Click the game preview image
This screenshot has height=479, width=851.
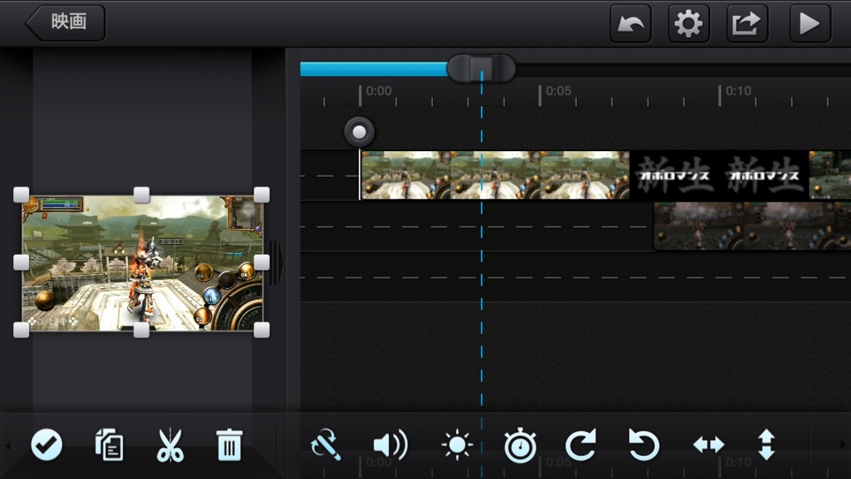[141, 263]
